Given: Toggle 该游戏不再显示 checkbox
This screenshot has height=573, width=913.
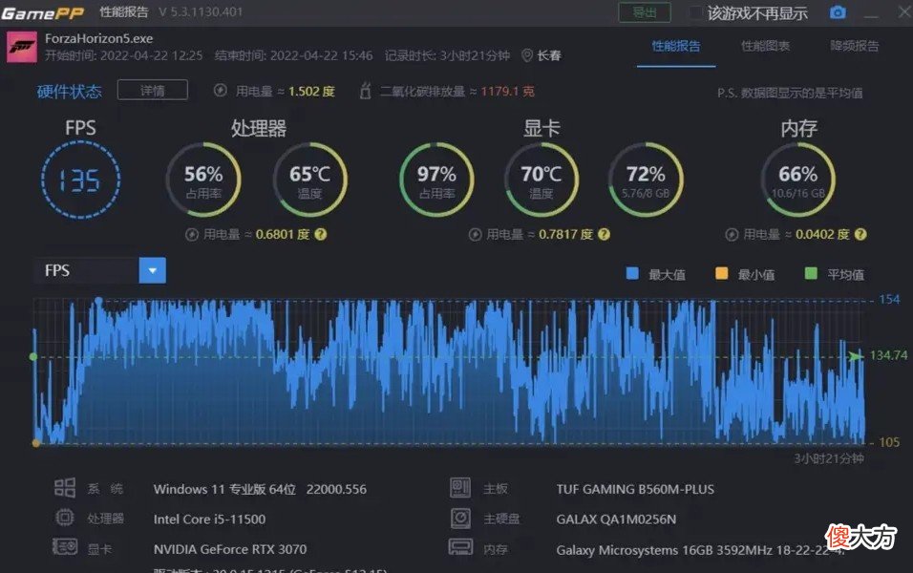Looking at the screenshot, I should 696,12.
